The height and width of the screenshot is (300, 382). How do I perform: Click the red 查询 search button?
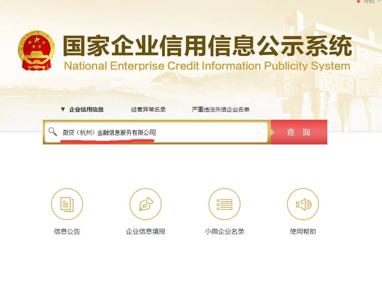pyautogui.click(x=299, y=132)
